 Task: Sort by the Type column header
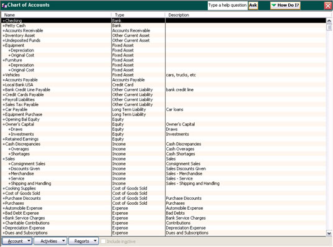(138, 15)
